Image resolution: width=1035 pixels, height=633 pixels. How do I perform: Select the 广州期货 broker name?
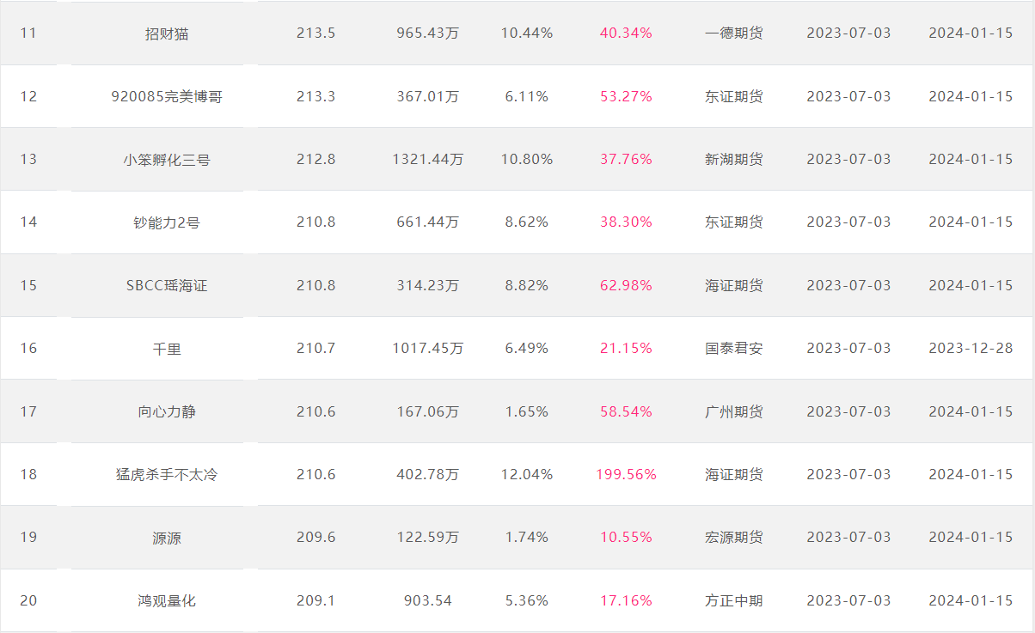[x=733, y=411]
